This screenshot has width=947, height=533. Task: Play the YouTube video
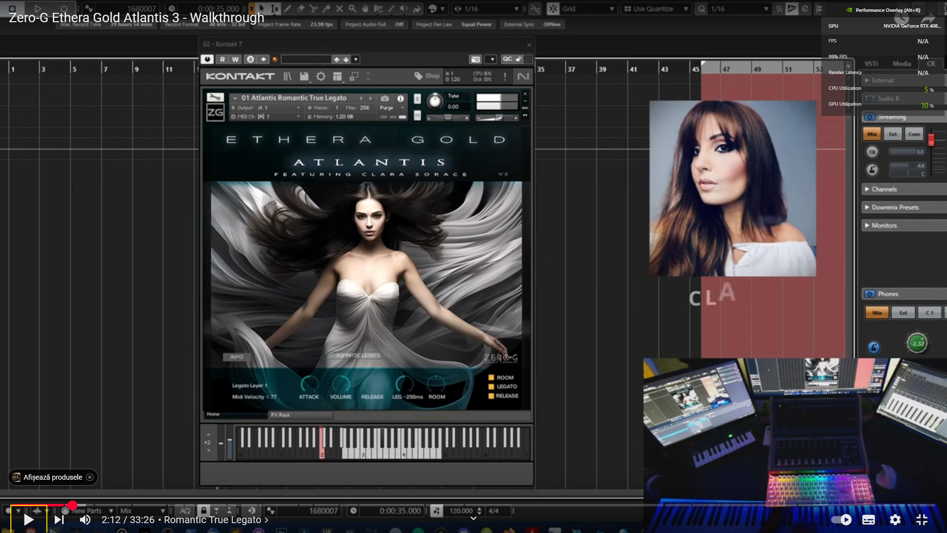point(29,520)
